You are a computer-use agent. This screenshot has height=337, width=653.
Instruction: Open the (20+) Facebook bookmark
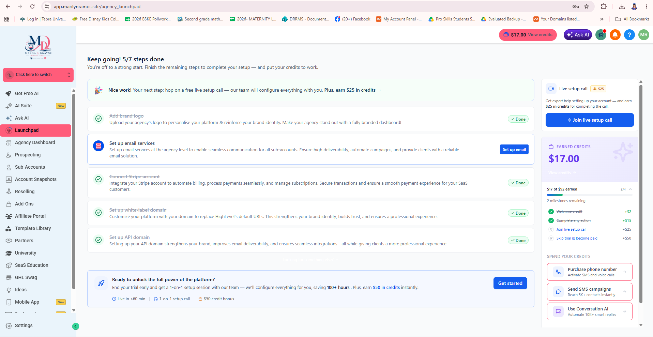[352, 19]
